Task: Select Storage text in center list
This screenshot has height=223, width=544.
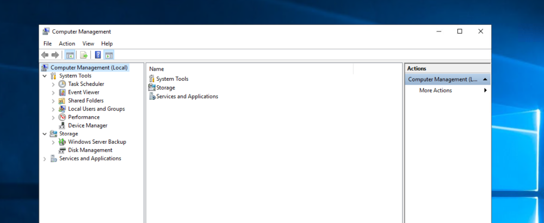Action: pyautogui.click(x=165, y=87)
